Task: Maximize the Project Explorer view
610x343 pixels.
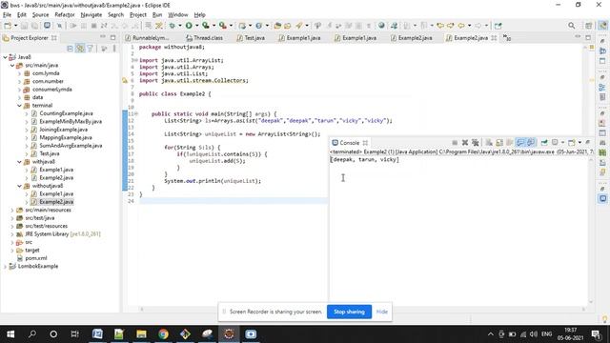Action: pos(112,38)
